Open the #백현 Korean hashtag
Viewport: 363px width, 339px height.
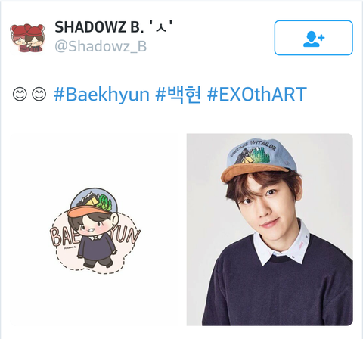[178, 95]
